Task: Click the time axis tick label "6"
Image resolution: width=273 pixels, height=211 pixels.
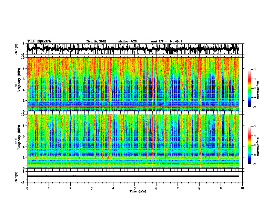Action: [x=156, y=188]
